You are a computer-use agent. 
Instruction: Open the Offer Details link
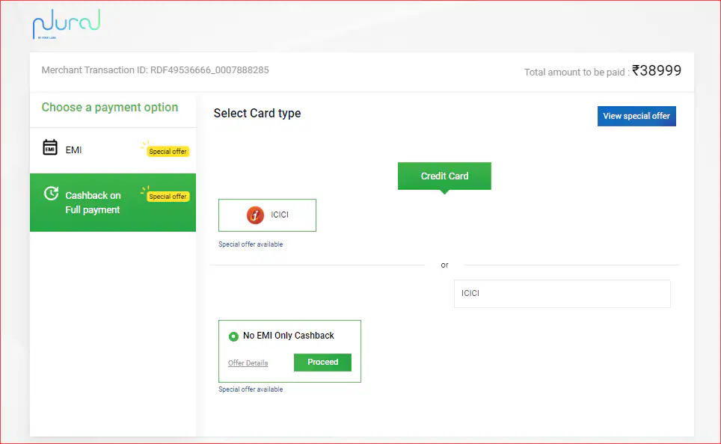tap(248, 363)
